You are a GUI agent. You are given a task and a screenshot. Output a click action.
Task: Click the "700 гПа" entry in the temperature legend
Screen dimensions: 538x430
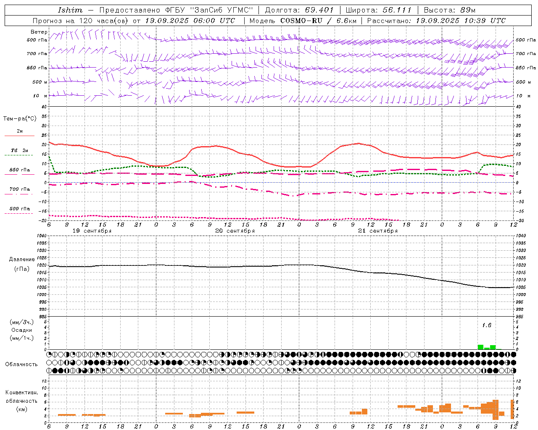pos(20,189)
